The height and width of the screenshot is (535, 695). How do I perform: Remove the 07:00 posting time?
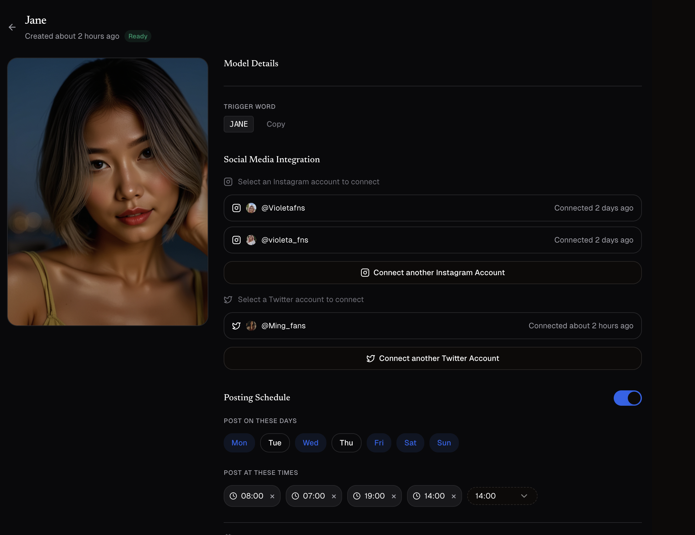point(334,496)
